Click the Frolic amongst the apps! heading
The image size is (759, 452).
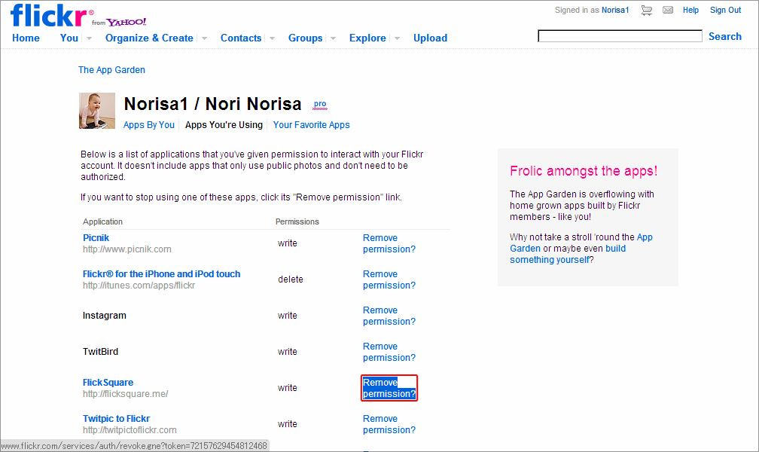click(x=584, y=171)
